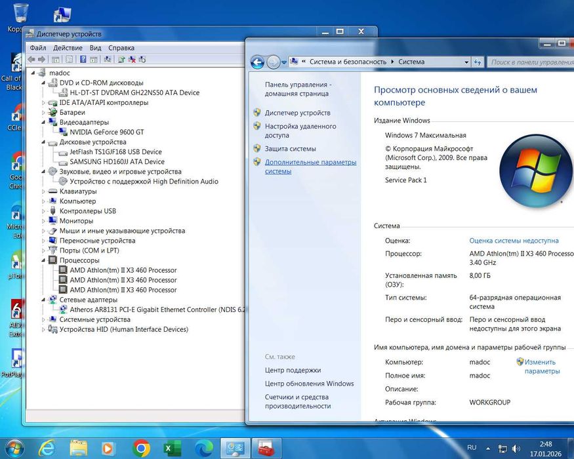
Task: Click the Disable device toolbar icon with down arrow
Action: pos(142,59)
